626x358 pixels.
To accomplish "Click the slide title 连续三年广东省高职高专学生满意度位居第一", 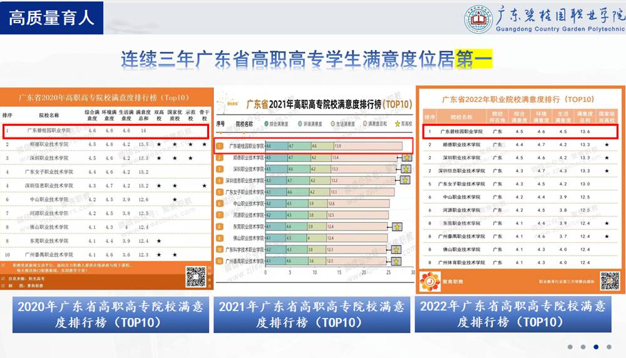I will point(307,59).
